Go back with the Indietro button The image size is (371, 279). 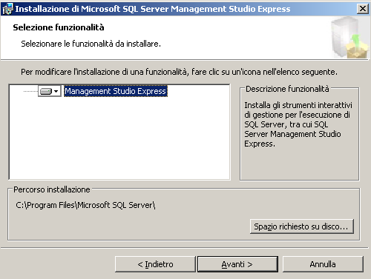155,264
